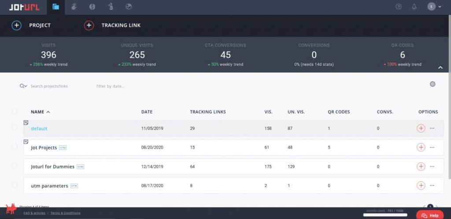Click the events used progress bar
The width and height of the screenshot is (451, 219).
coord(385,215)
